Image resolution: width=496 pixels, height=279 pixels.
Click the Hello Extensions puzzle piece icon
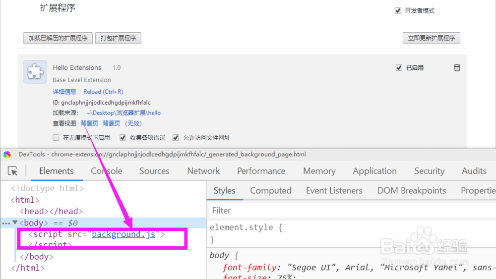(35, 72)
